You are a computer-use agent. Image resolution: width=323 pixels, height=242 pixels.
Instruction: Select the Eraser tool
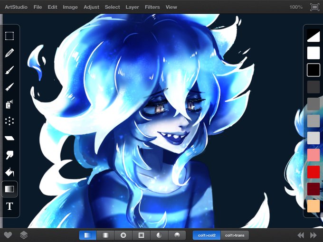[x=9, y=138]
